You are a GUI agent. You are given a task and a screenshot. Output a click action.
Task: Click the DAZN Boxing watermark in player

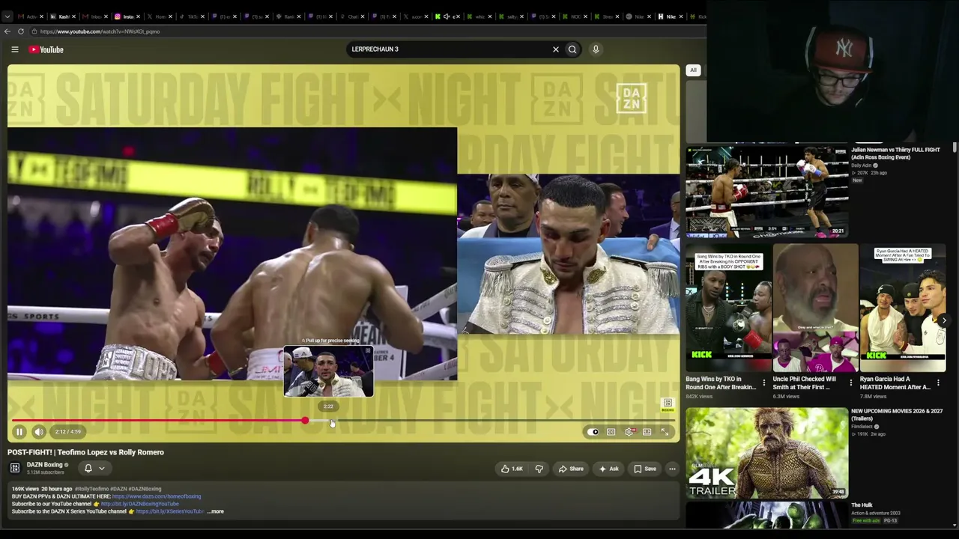pyautogui.click(x=667, y=405)
